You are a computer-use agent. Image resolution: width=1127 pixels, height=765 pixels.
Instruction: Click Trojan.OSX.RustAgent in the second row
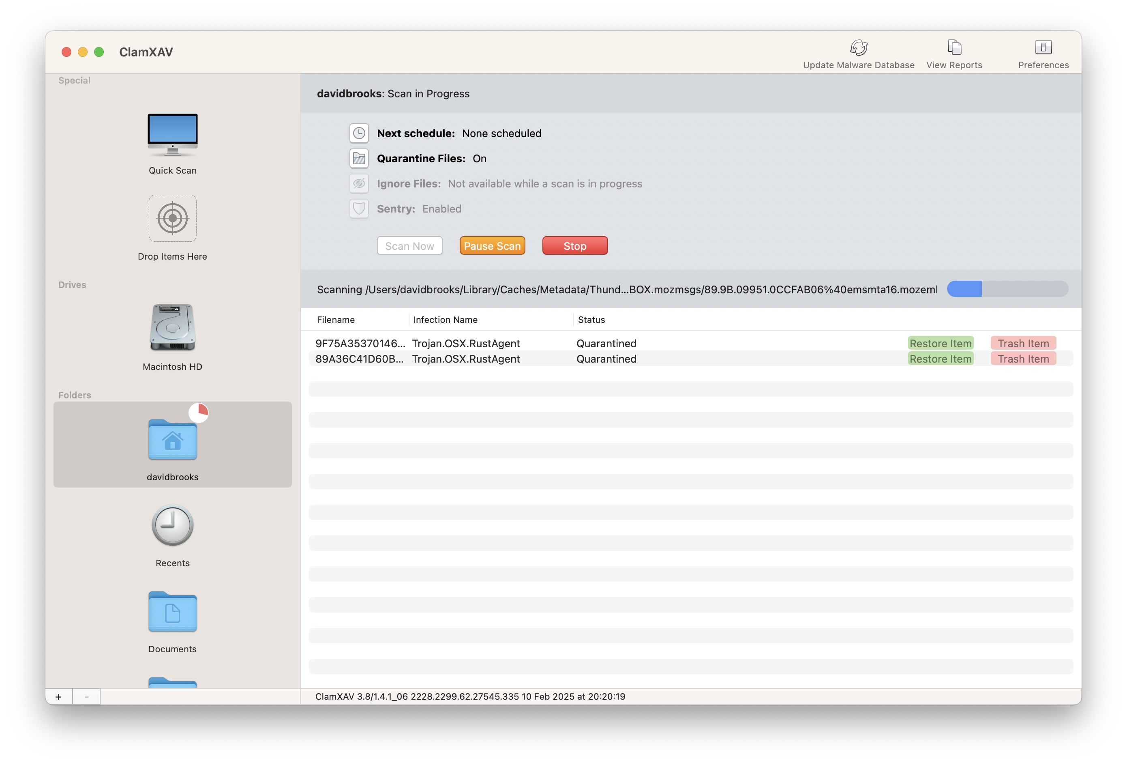pos(465,359)
